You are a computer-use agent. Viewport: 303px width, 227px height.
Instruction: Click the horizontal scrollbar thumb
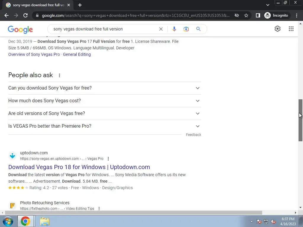[x=133, y=213]
